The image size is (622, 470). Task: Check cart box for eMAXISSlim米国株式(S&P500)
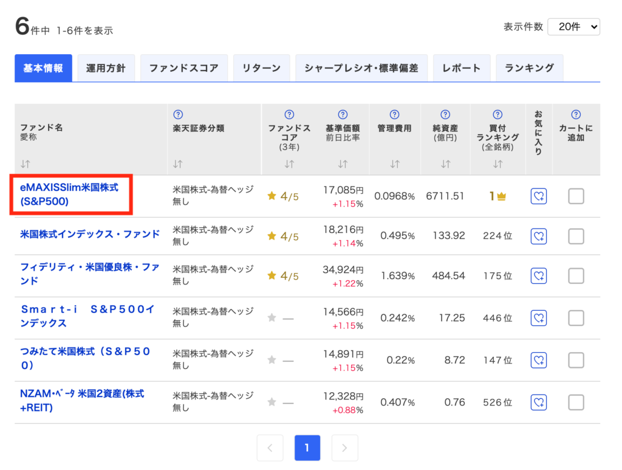pyautogui.click(x=576, y=196)
